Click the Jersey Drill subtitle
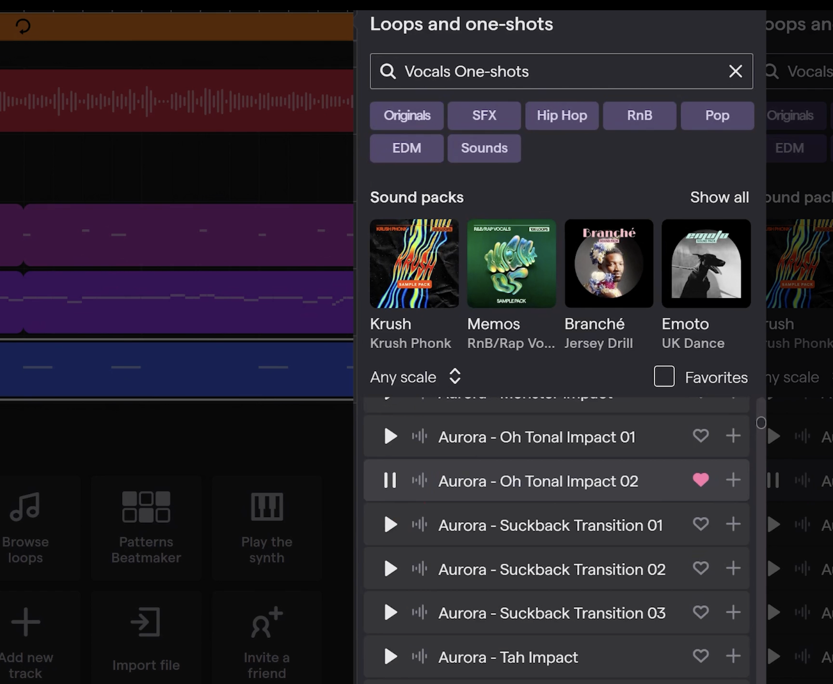 pos(599,343)
